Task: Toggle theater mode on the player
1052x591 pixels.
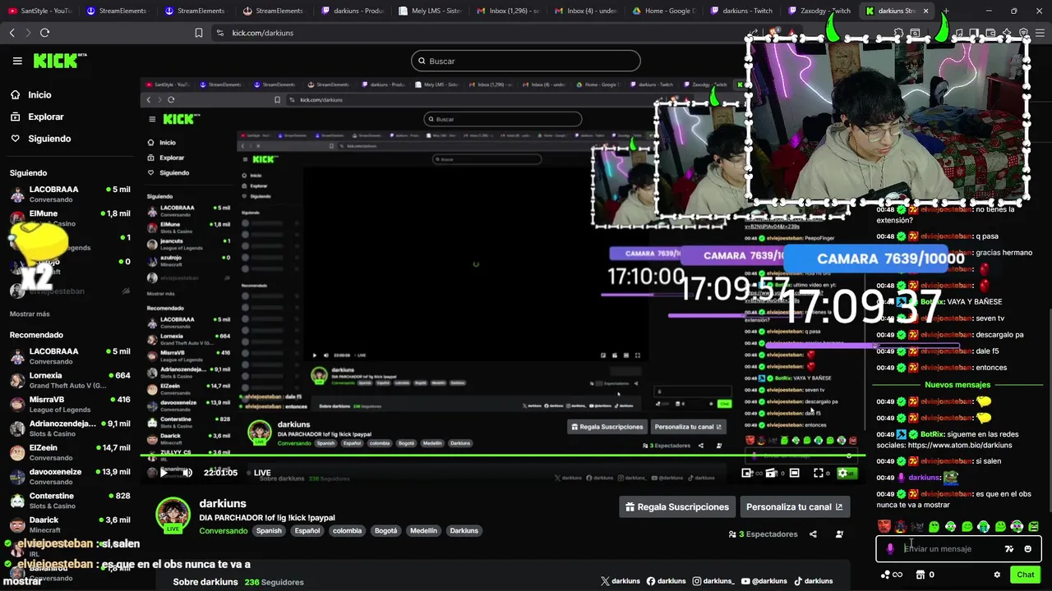Action: 794,473
